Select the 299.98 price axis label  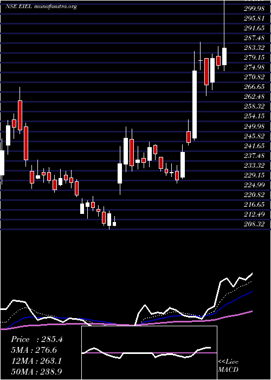pos(254,9)
